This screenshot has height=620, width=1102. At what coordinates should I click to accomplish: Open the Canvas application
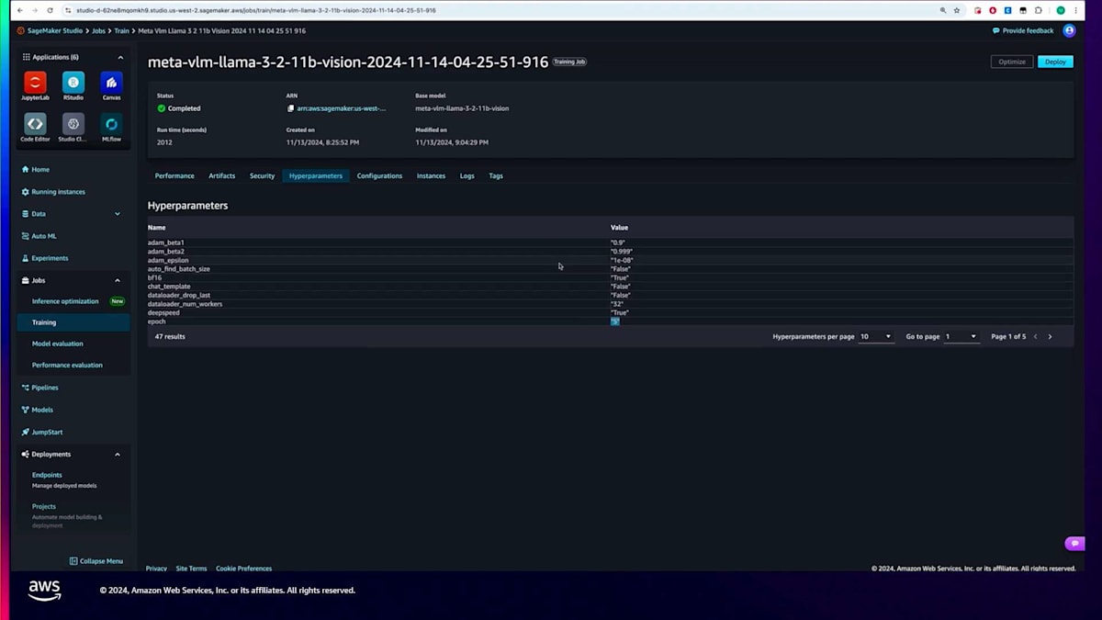pos(111,83)
